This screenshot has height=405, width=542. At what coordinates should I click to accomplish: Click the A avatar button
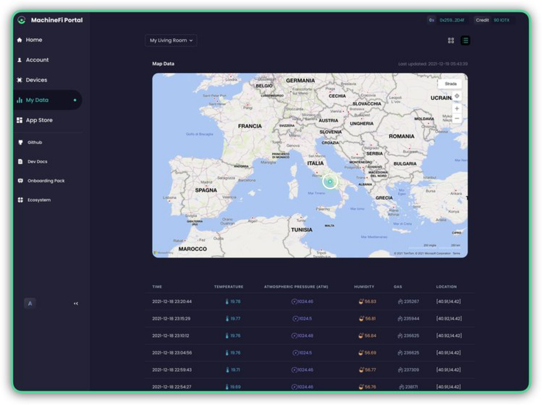pyautogui.click(x=30, y=303)
